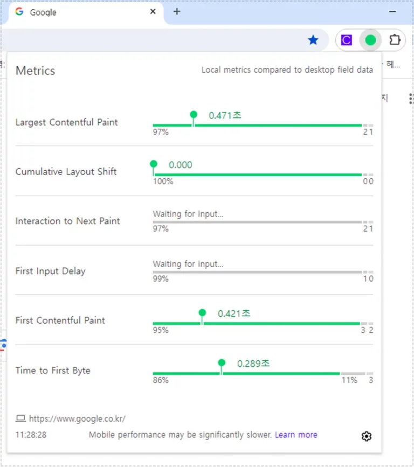Screen dimensions: 414x467
Task: Open the purple C extension icon
Action: pyautogui.click(x=346, y=40)
